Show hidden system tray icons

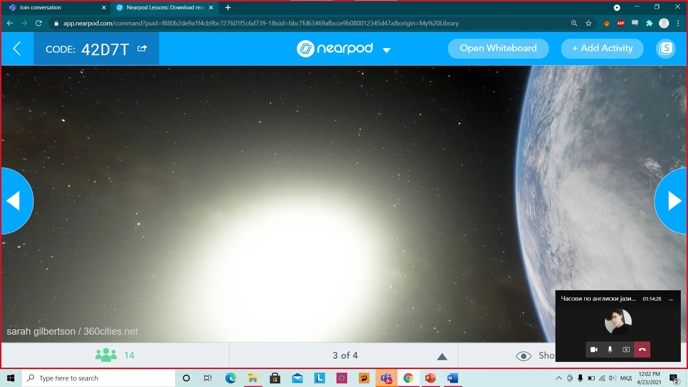pos(559,378)
